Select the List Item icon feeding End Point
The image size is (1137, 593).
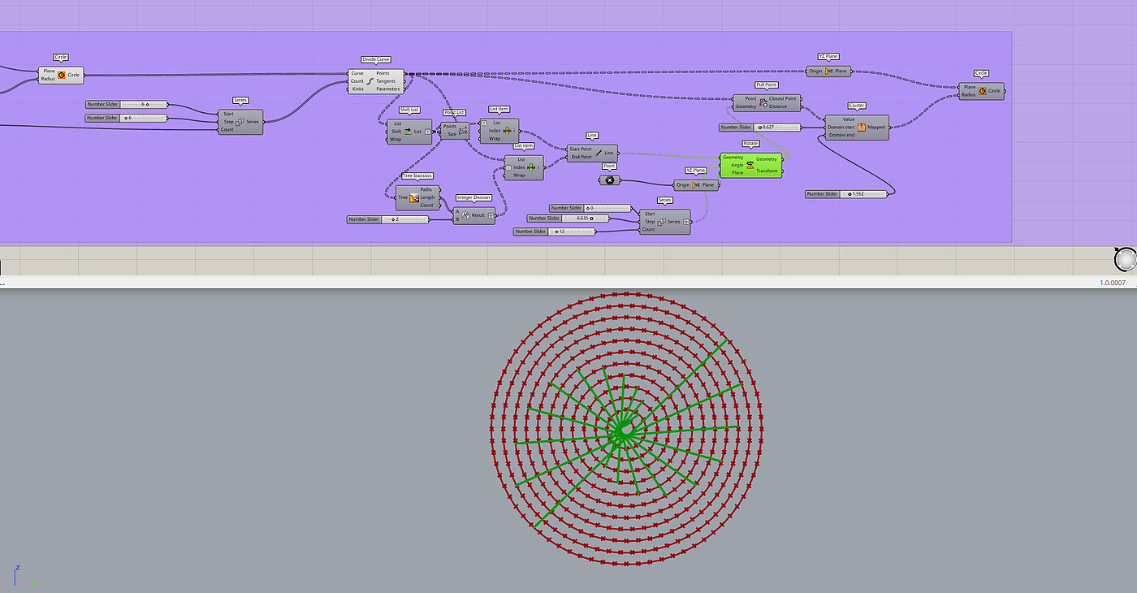pyautogui.click(x=532, y=167)
